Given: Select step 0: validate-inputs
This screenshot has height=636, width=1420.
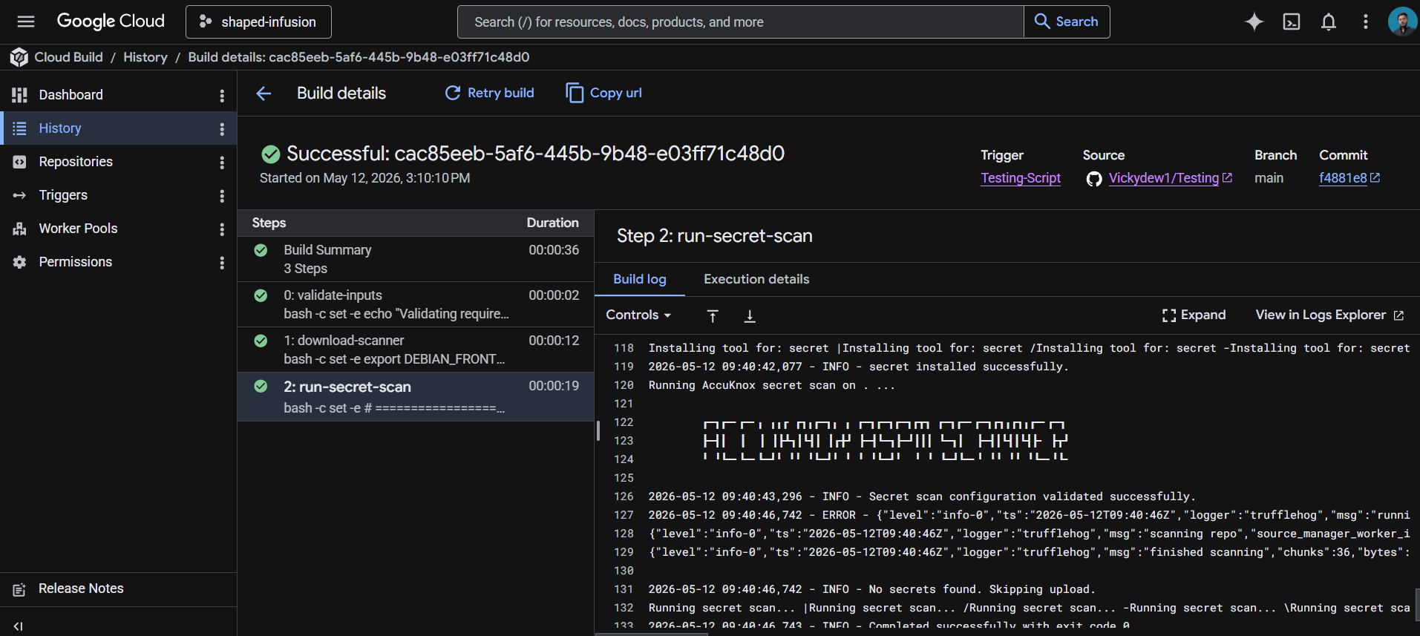Looking at the screenshot, I should [x=416, y=304].
